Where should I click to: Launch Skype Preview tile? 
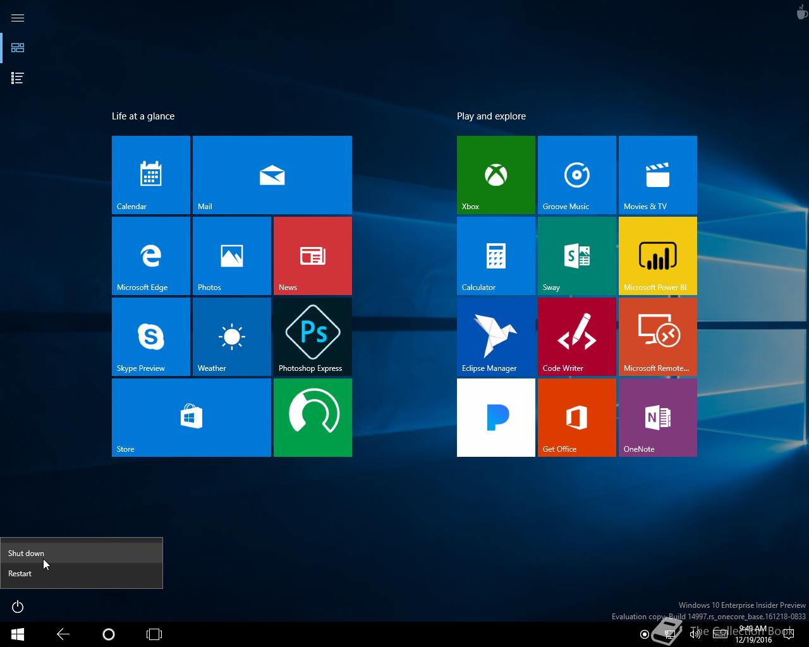tap(151, 337)
